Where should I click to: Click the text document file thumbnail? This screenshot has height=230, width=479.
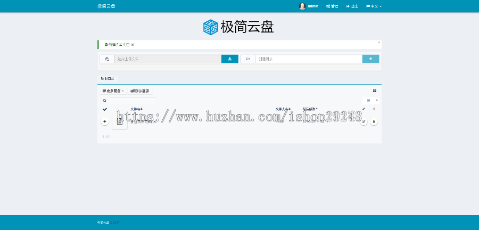pyautogui.click(x=120, y=121)
